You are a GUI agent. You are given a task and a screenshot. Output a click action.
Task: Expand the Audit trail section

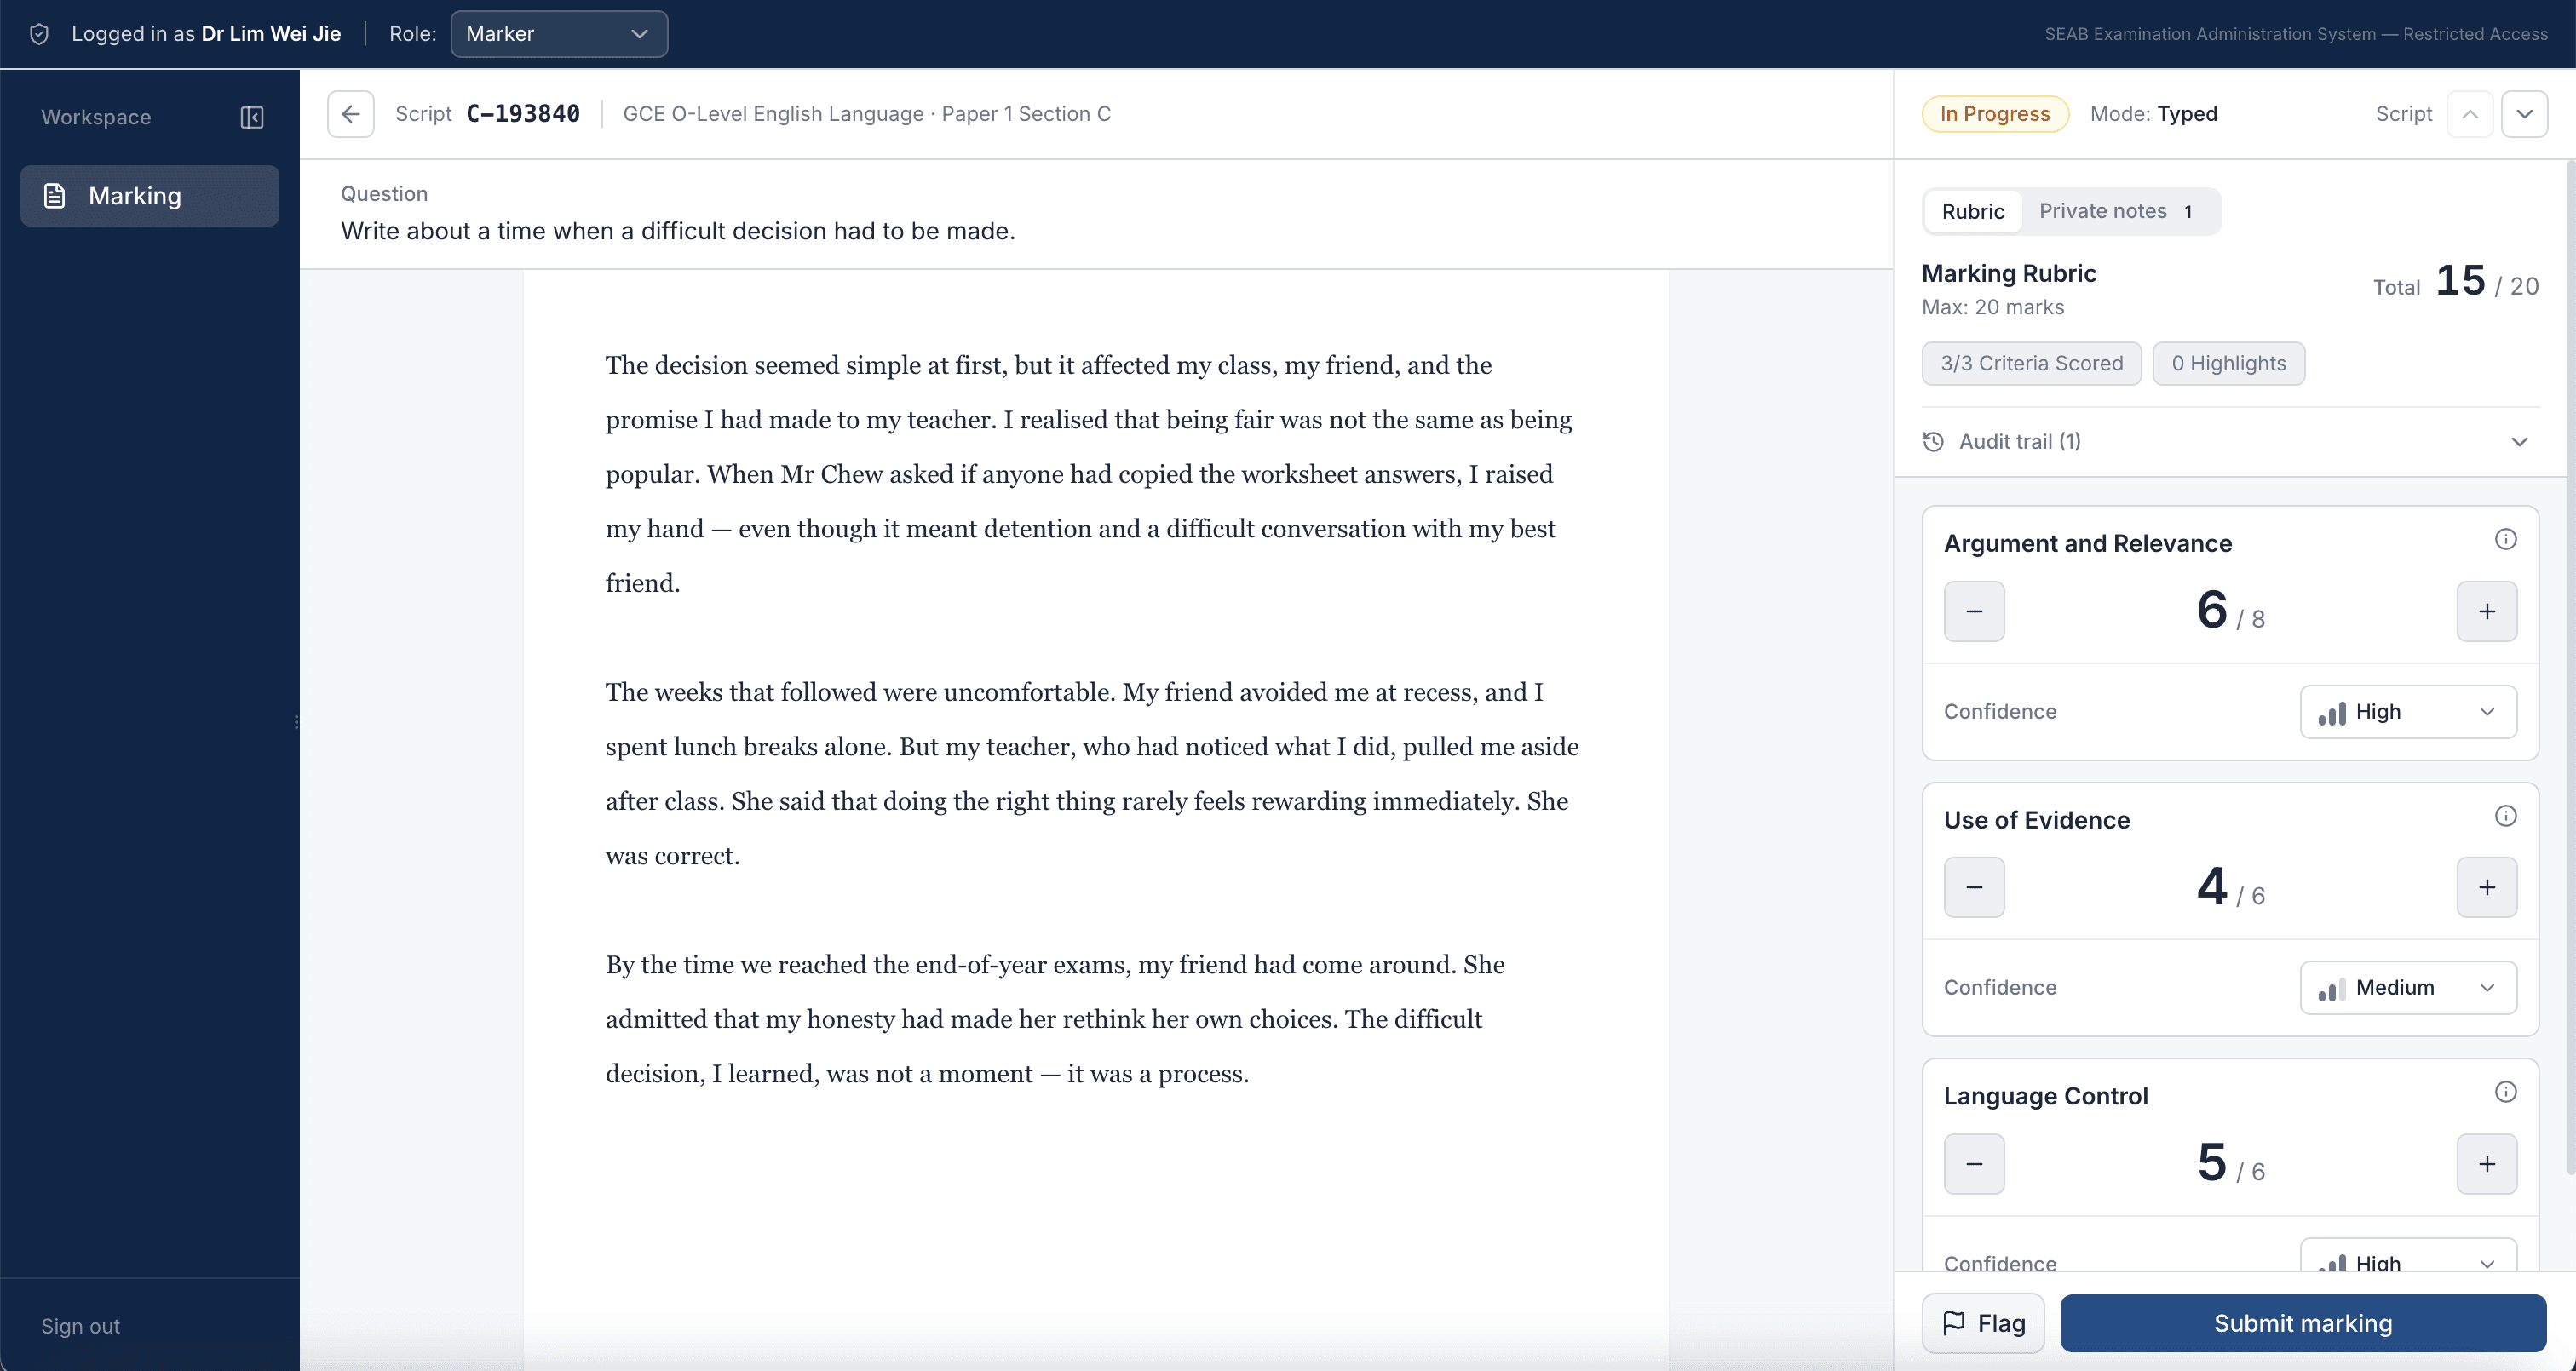click(2230, 442)
